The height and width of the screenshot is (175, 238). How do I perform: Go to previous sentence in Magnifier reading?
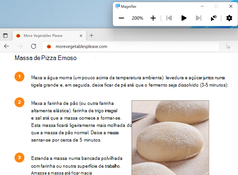pyautogui.click(x=169, y=18)
